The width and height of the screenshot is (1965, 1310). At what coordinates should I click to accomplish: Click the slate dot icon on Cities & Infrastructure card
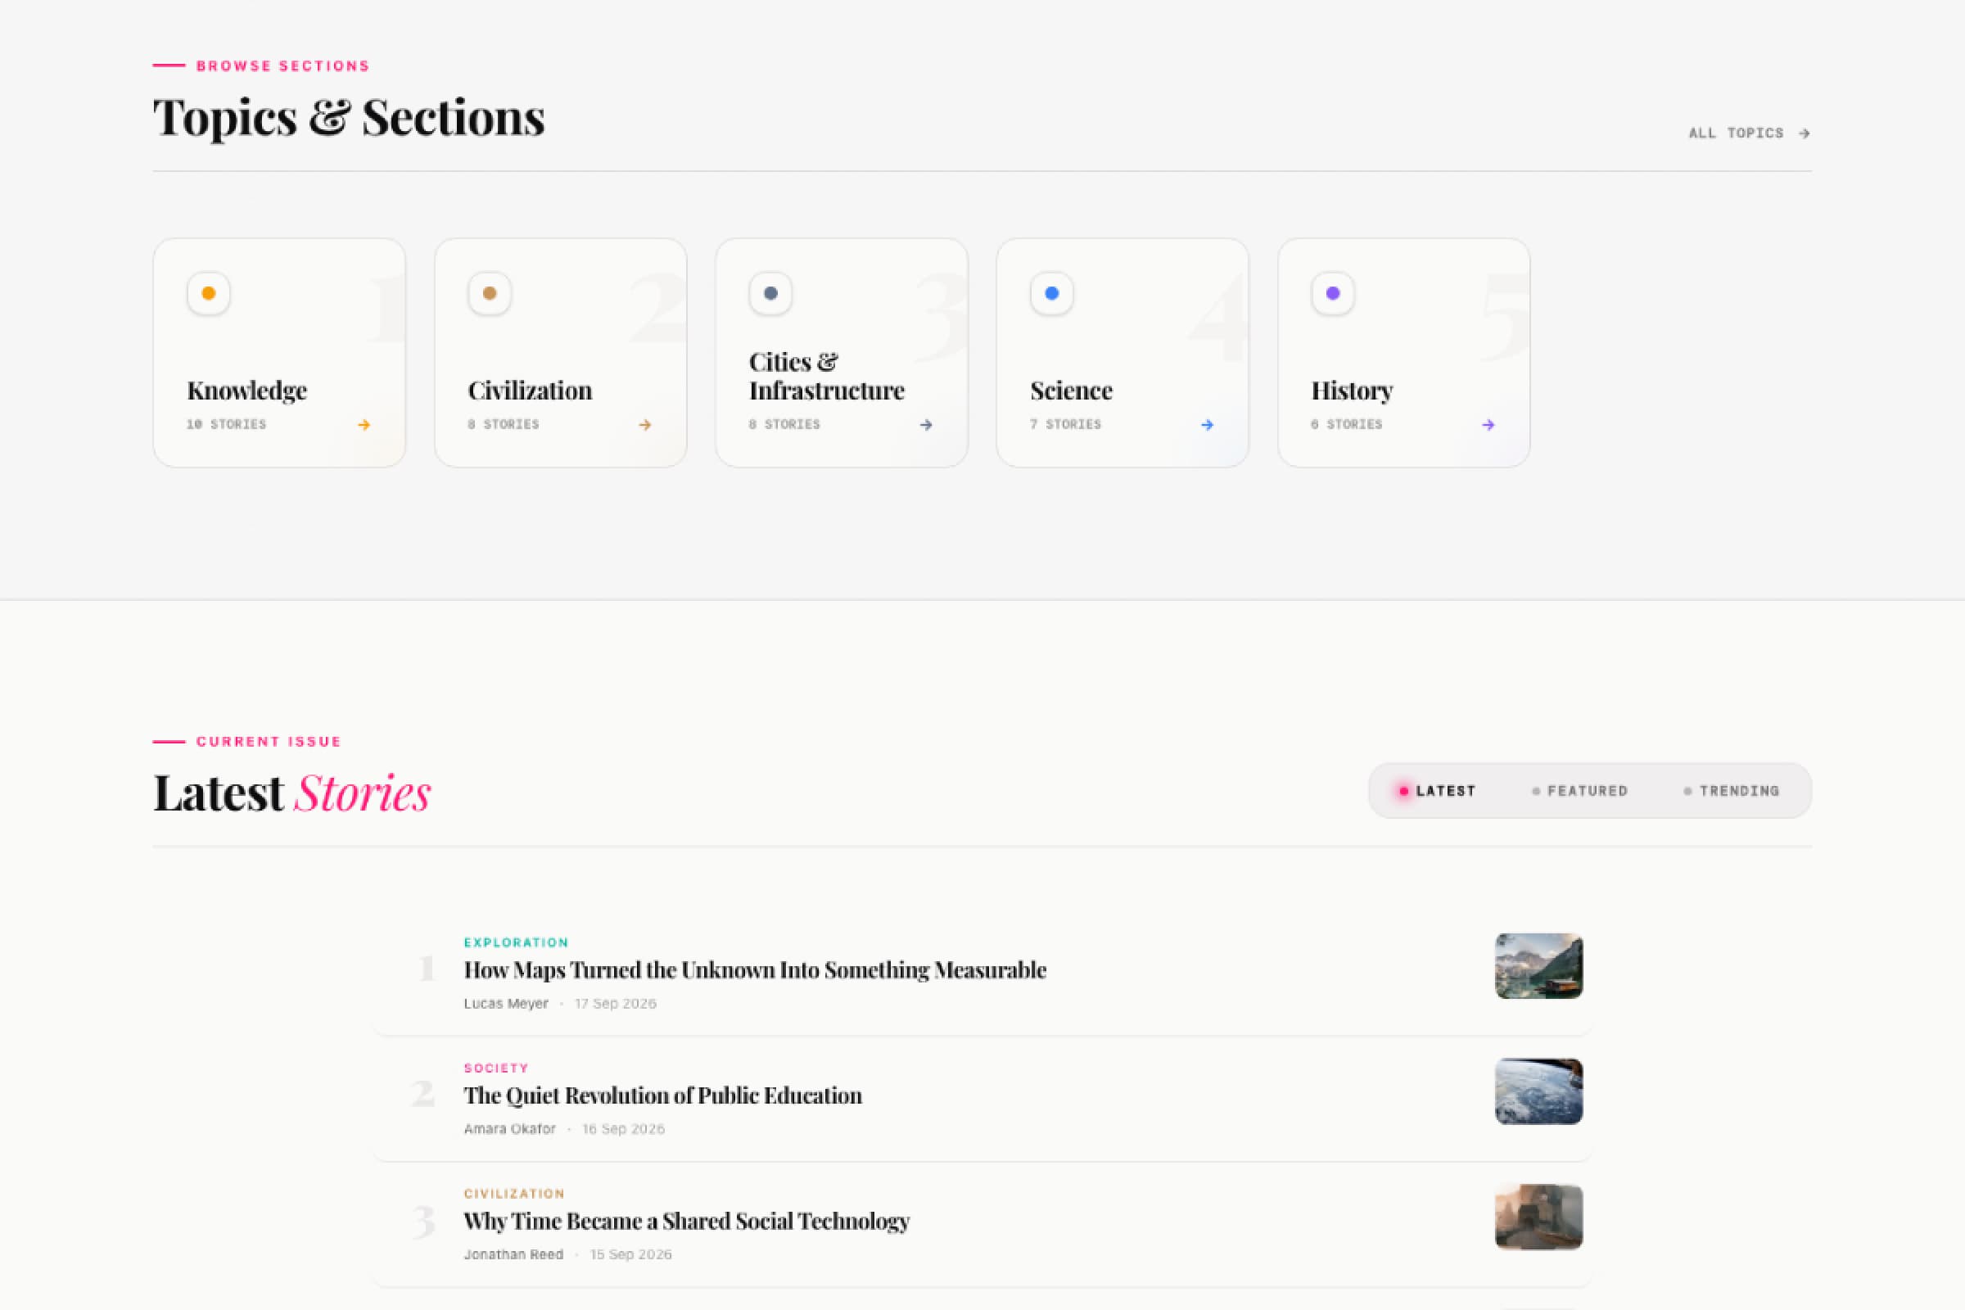[x=770, y=293]
